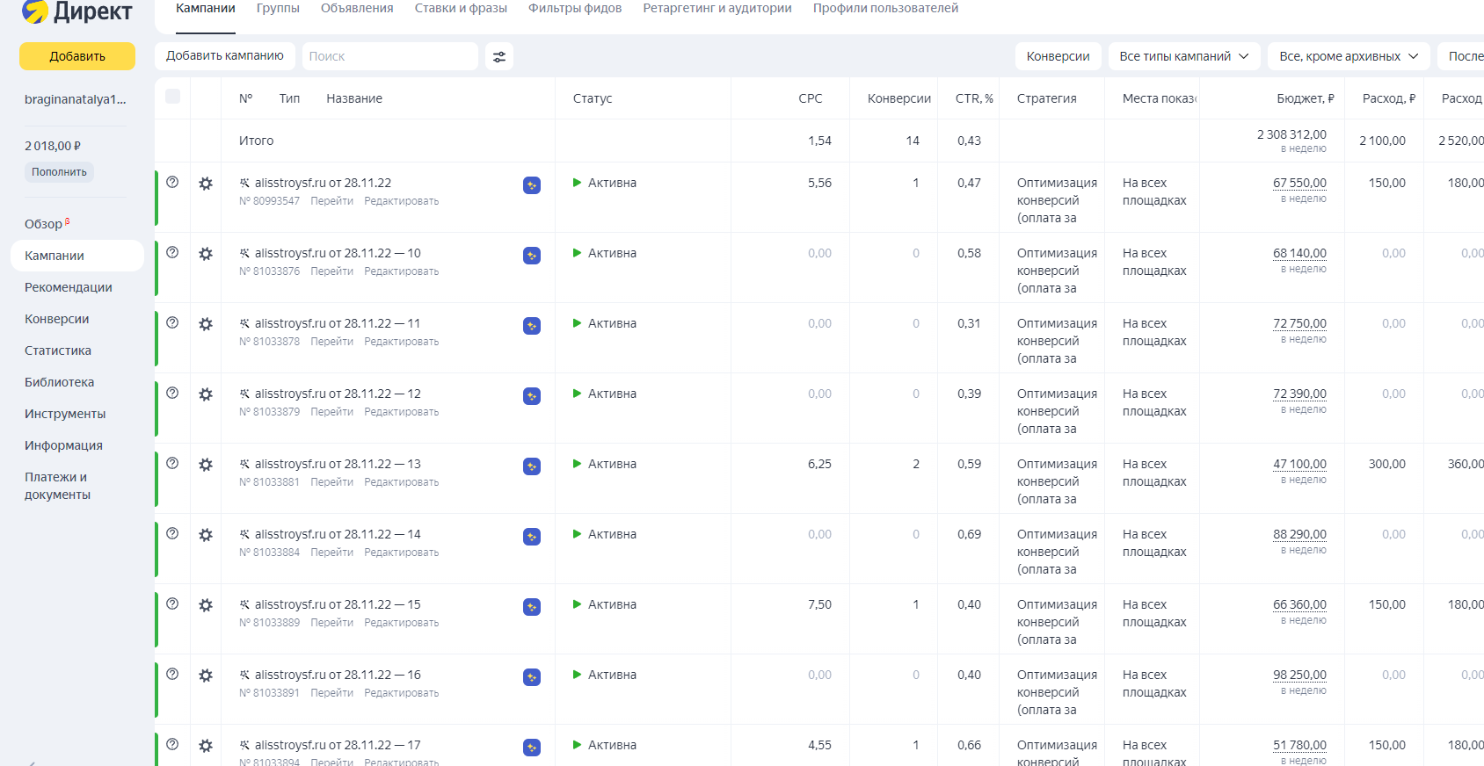Open the filter settings icon beside the search field
The image size is (1484, 766).
[499, 56]
